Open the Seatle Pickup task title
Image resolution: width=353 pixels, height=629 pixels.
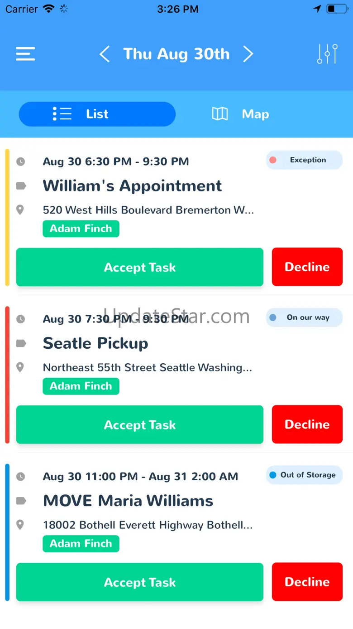tap(95, 343)
